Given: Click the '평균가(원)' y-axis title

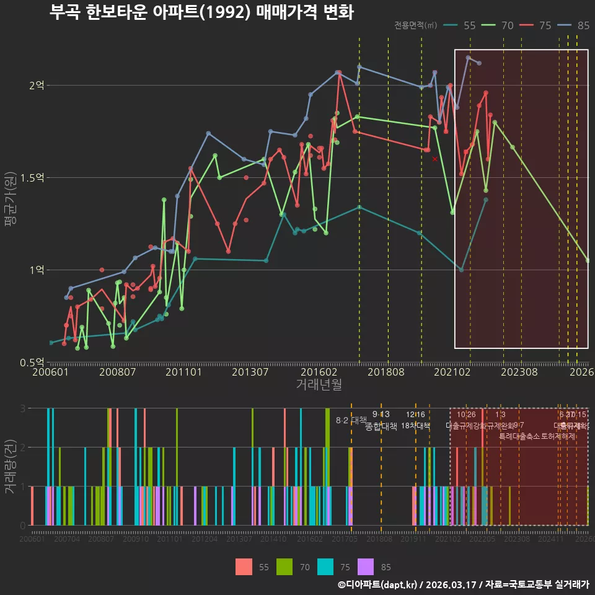Looking at the screenshot, I should [11, 198].
